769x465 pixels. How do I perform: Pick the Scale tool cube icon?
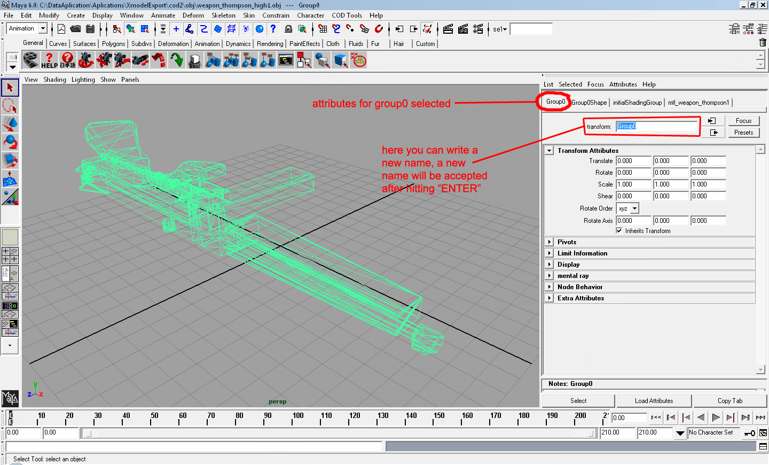(10, 160)
